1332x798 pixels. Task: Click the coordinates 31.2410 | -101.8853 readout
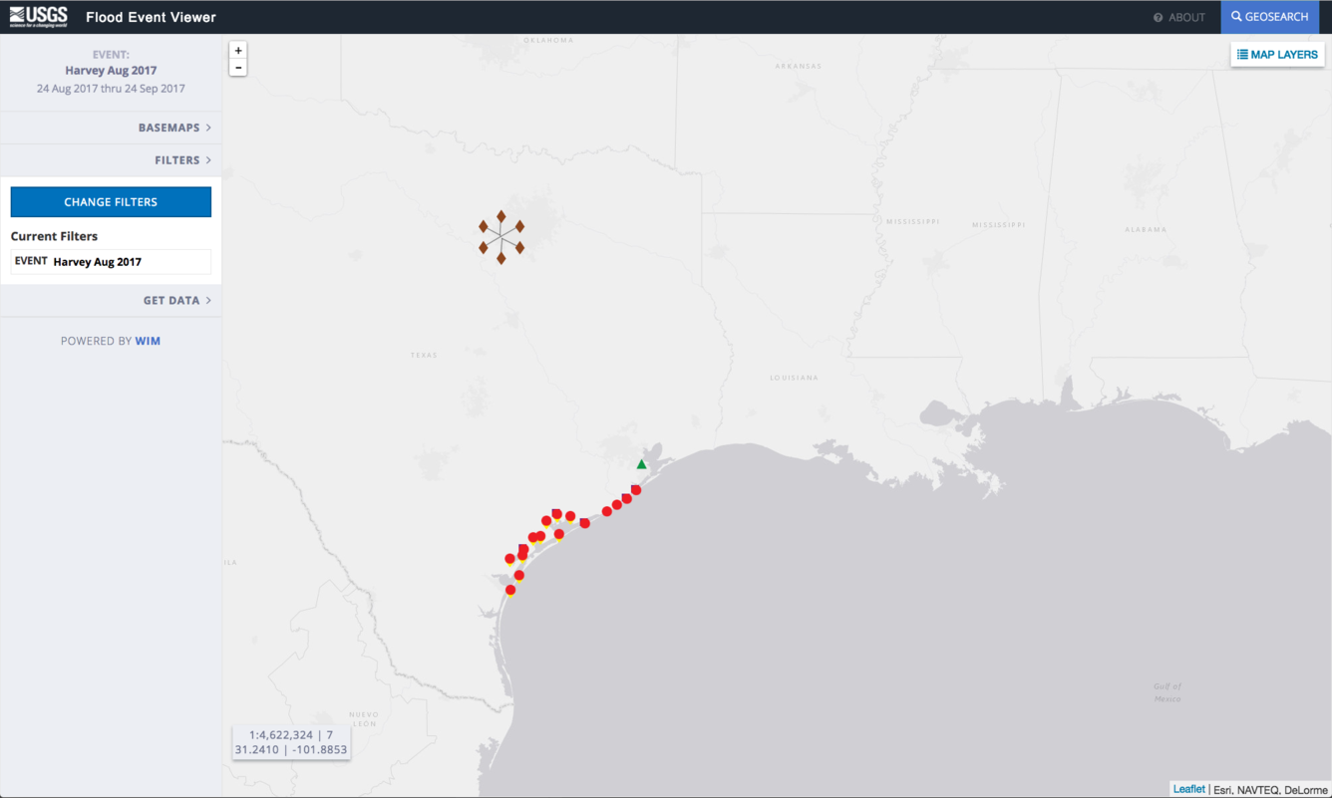pos(291,749)
